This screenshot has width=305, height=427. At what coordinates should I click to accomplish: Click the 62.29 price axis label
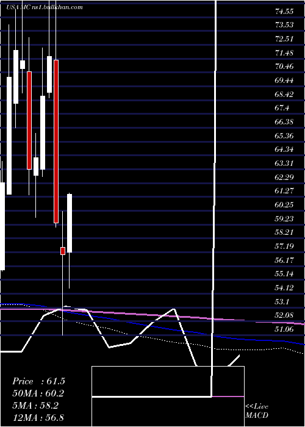pos(284,178)
